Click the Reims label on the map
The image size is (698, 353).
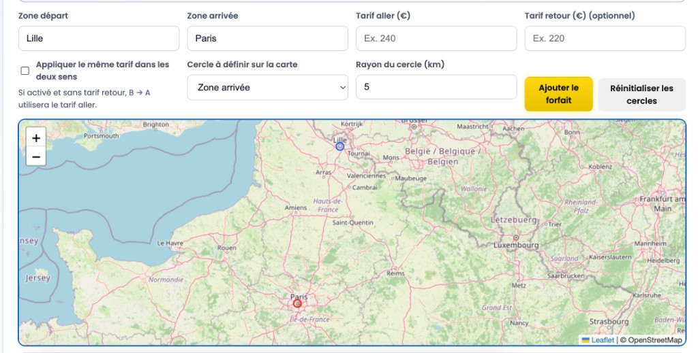point(395,273)
